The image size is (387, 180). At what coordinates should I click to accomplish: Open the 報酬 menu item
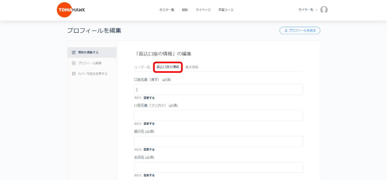[x=185, y=10]
